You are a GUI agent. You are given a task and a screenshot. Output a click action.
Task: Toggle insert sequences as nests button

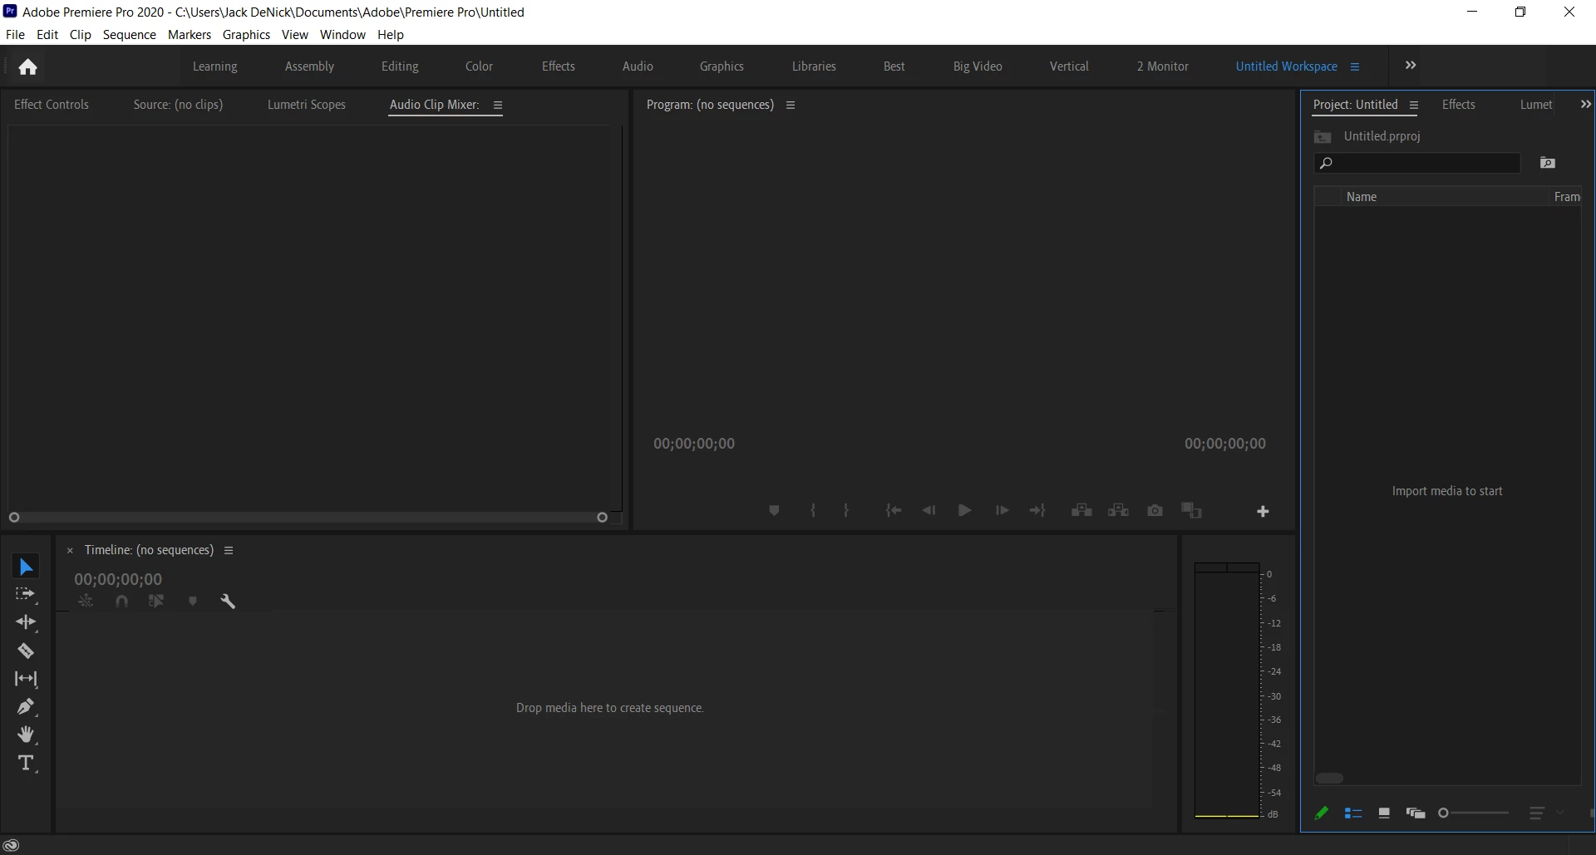[86, 602]
